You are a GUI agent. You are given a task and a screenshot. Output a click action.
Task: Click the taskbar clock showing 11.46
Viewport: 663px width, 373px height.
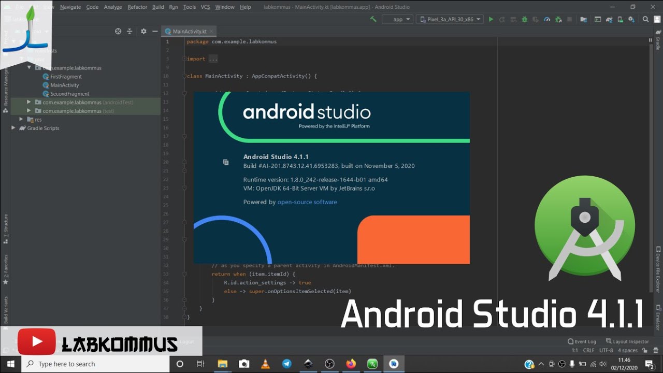(624, 364)
